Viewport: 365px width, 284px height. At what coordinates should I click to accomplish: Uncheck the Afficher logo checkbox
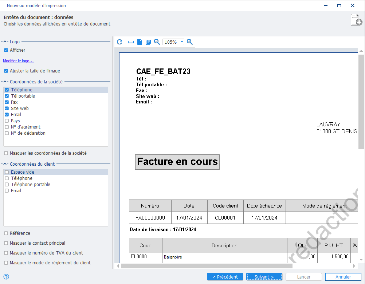[x=6, y=50]
